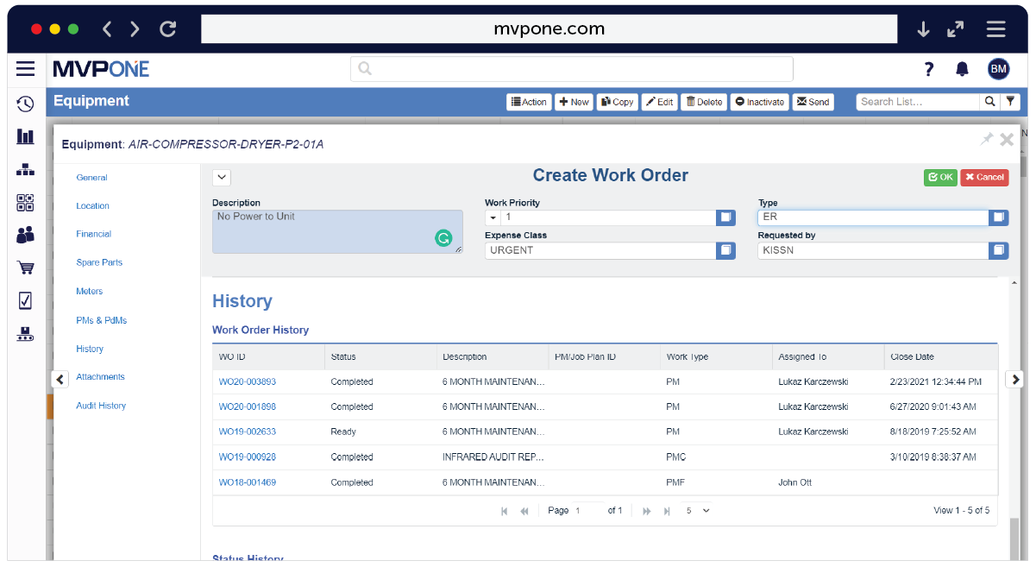
Task: Open the filter funnel beside Search List
Action: click(x=1010, y=101)
